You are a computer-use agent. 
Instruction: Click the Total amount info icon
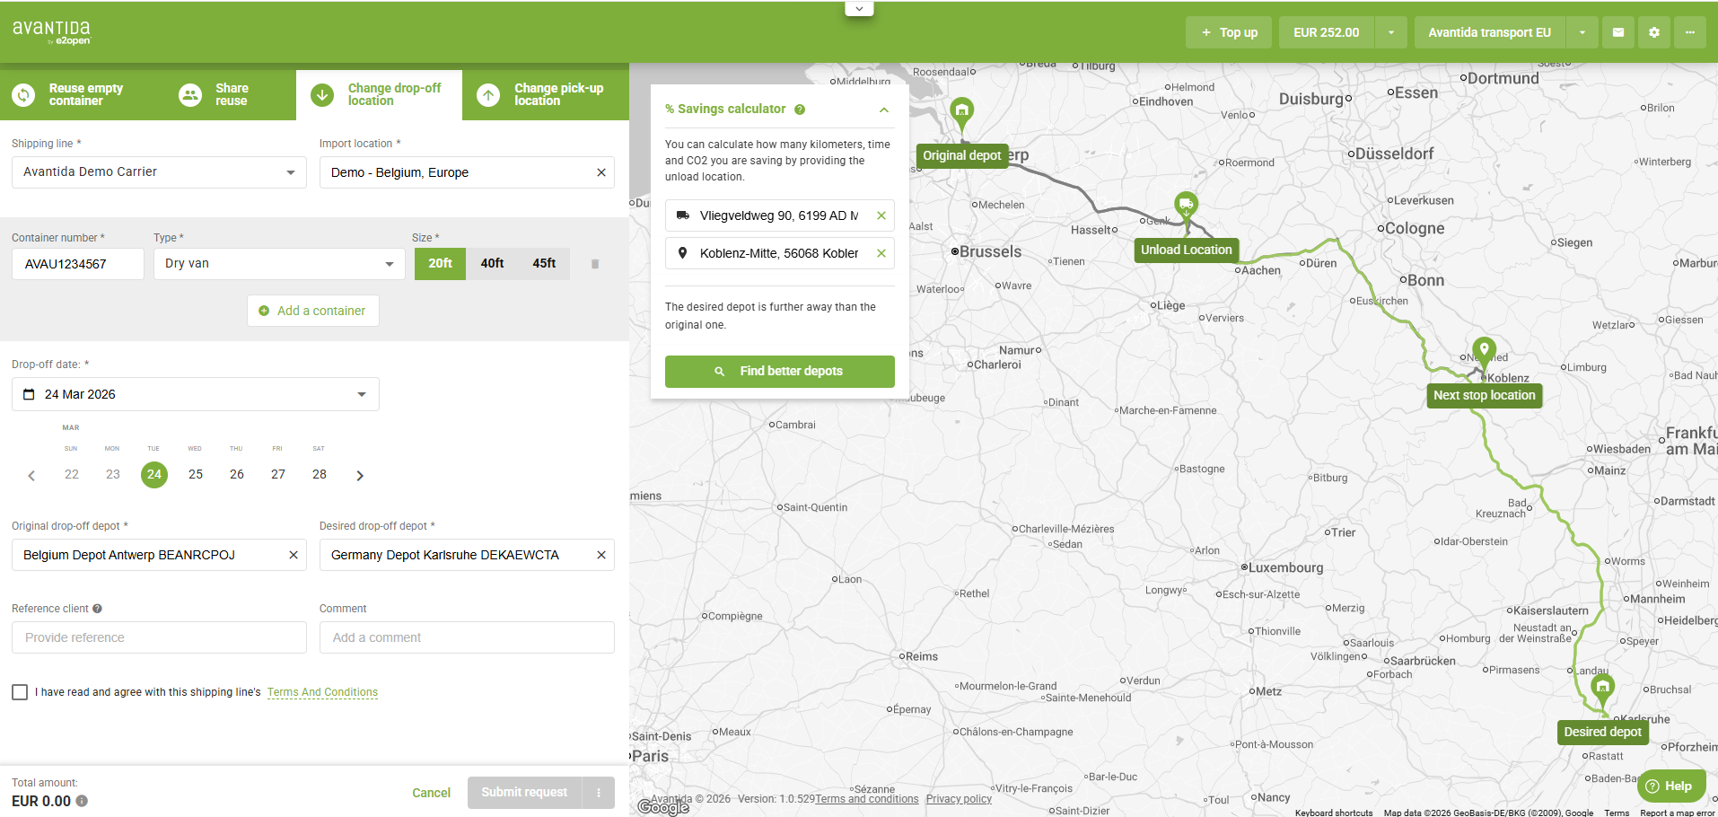click(x=82, y=801)
